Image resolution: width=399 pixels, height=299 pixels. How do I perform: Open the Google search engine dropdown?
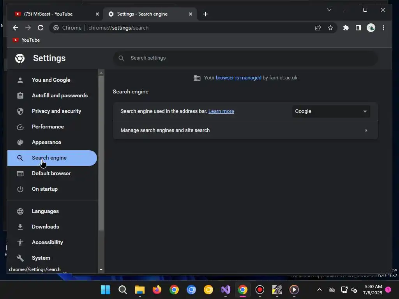(x=331, y=111)
